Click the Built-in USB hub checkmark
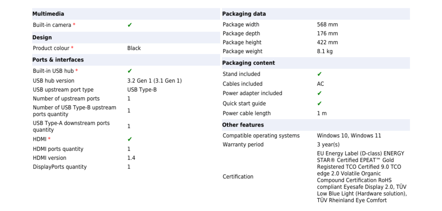Image resolution: width=442 pixels, height=211 pixels. (x=129, y=71)
